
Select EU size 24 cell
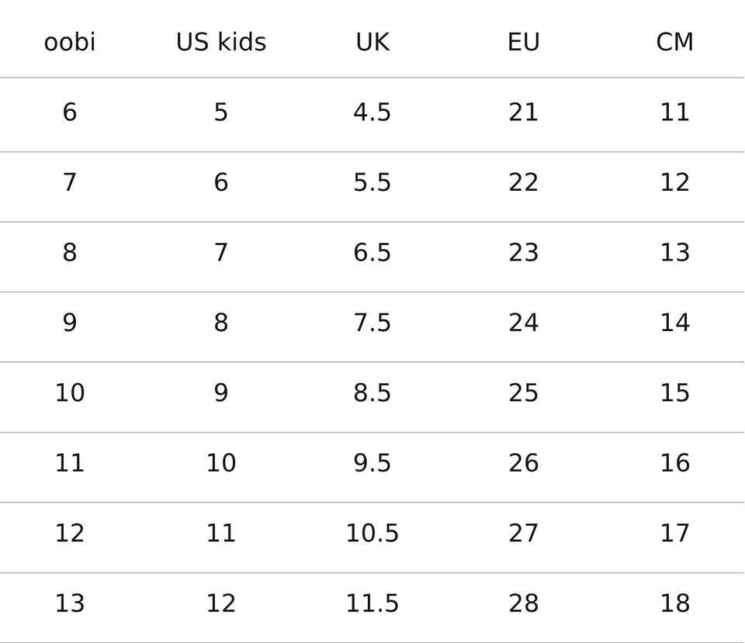coord(524,323)
